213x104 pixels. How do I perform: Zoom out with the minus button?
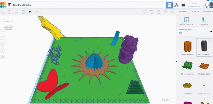2,50
